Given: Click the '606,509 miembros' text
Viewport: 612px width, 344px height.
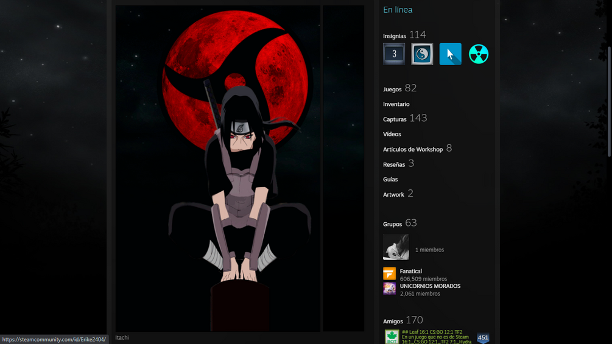Looking at the screenshot, I should click(423, 279).
